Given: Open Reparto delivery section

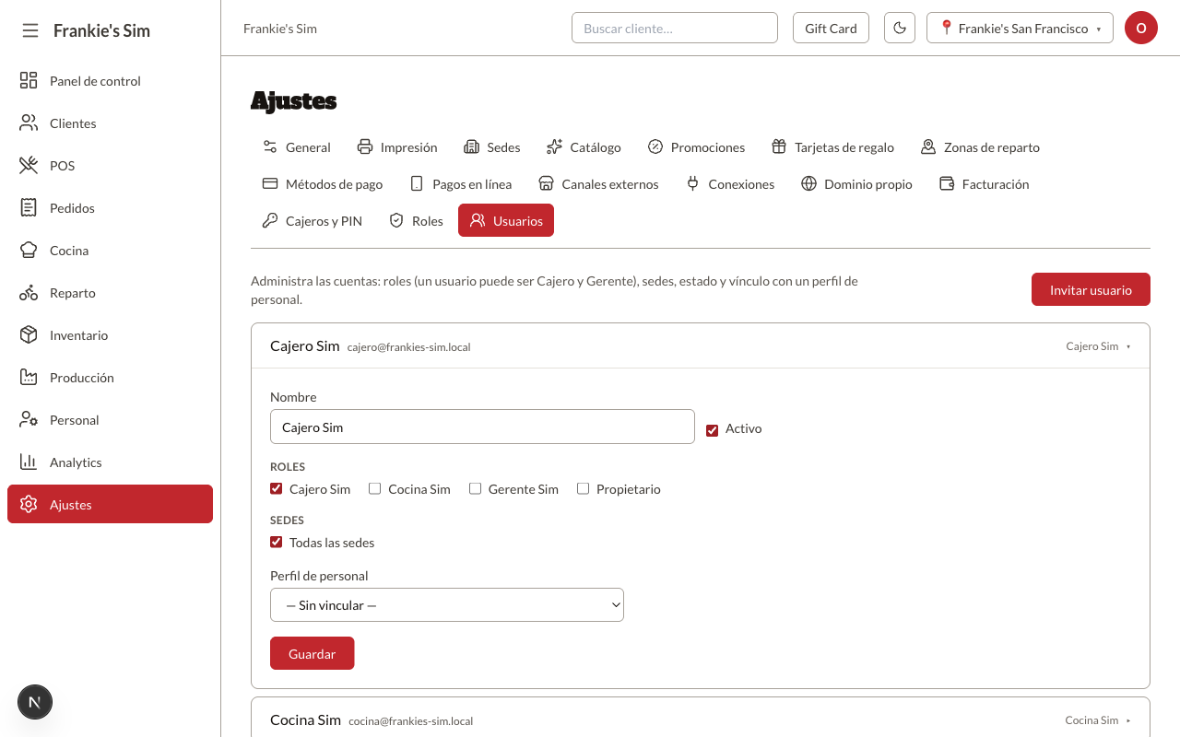Looking at the screenshot, I should 110,293.
